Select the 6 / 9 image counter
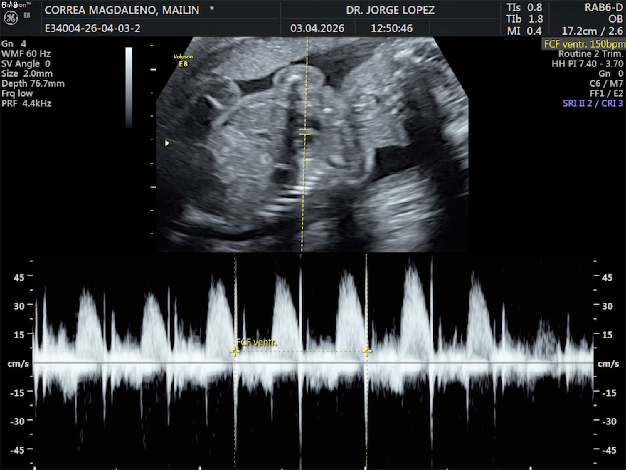 (x=10, y=5)
